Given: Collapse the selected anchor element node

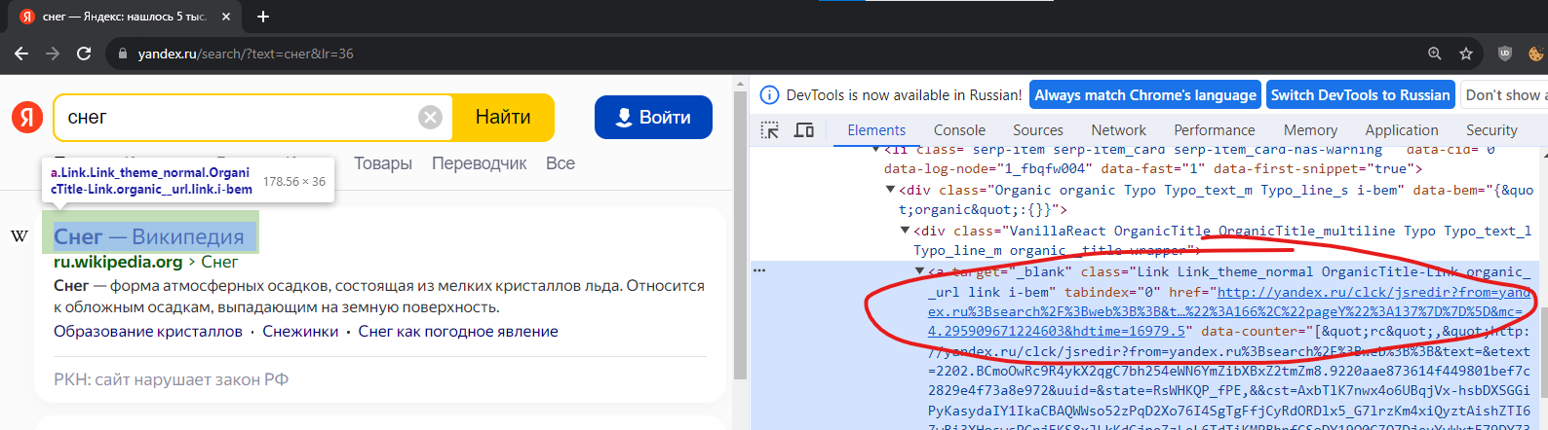Looking at the screenshot, I should coord(919,271).
